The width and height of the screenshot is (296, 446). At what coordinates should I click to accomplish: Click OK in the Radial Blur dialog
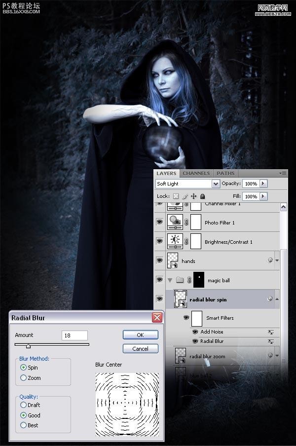click(x=141, y=335)
